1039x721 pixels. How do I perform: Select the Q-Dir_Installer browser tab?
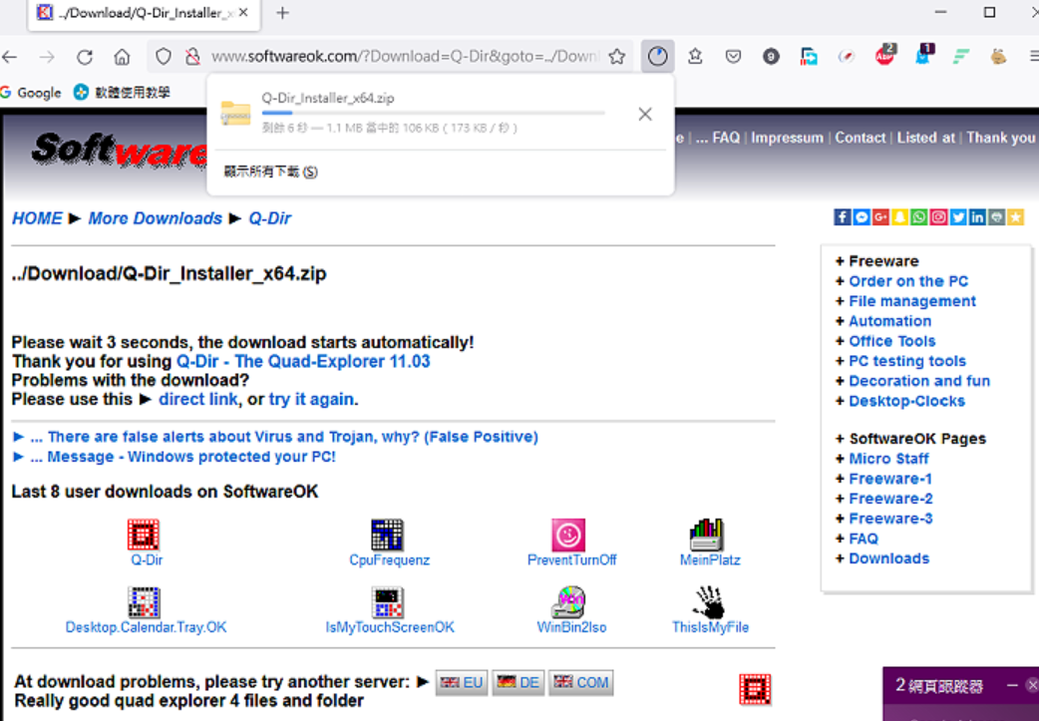[144, 13]
